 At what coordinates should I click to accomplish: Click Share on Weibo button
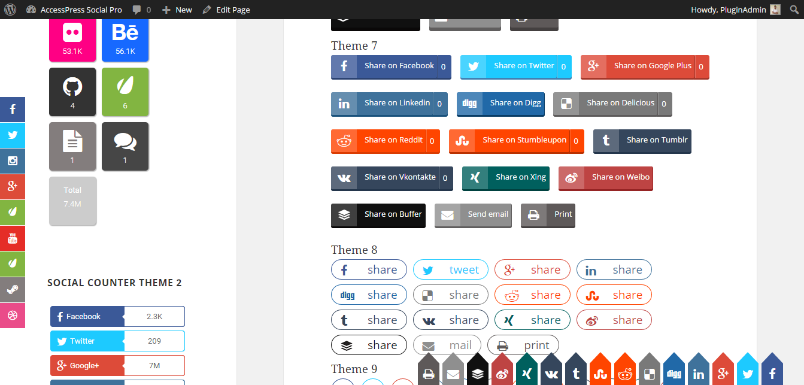[x=606, y=178]
